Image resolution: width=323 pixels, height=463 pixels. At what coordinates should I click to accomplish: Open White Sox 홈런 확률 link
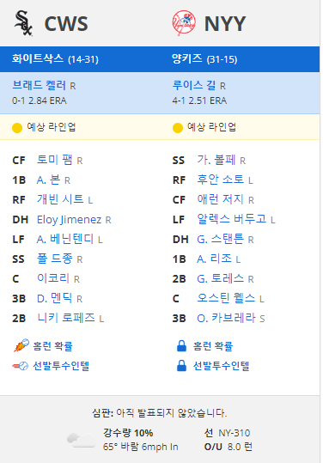point(53,346)
